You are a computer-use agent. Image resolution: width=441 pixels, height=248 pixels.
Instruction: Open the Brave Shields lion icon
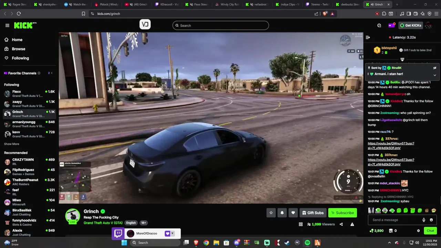[325, 14]
